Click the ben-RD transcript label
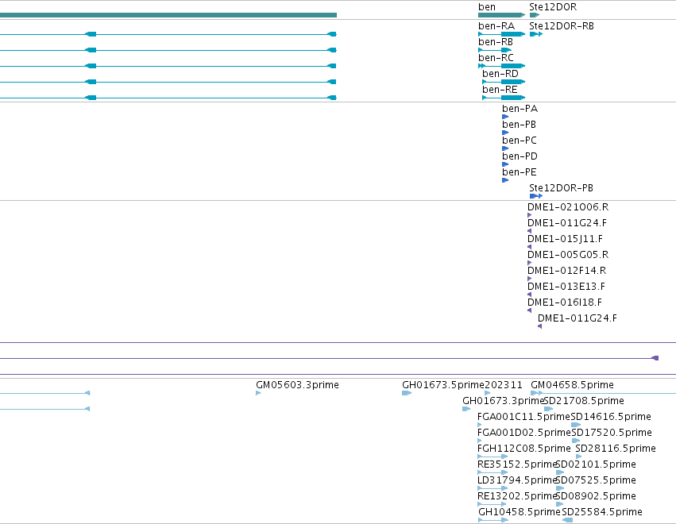The image size is (676, 524). pyautogui.click(x=500, y=74)
